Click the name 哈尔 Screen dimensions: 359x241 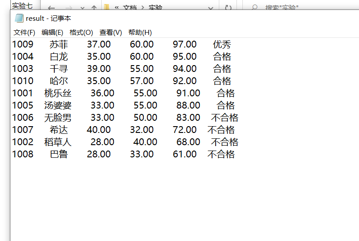tap(59, 81)
